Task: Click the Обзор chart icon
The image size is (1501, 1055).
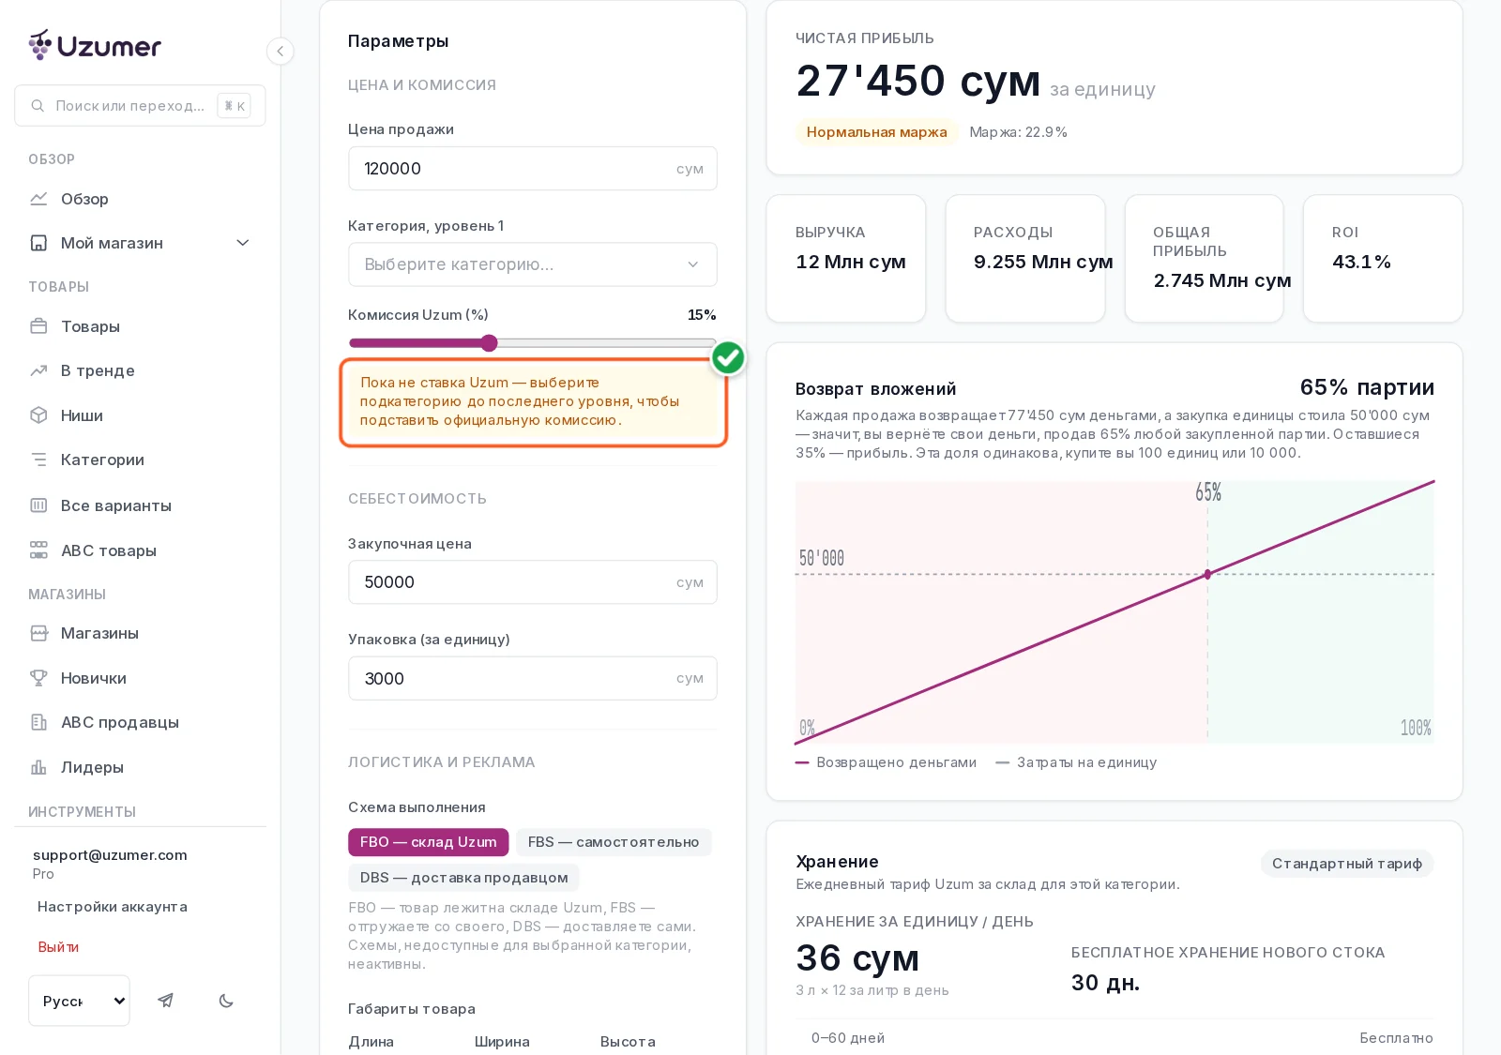Action: 38,199
